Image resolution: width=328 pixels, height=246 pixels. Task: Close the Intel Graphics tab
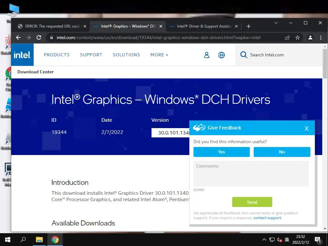pyautogui.click(x=161, y=26)
